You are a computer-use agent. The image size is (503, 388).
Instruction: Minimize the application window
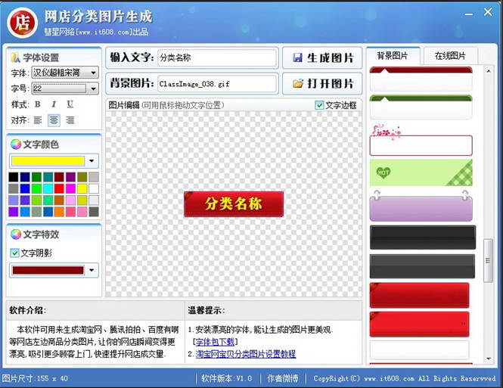point(469,14)
